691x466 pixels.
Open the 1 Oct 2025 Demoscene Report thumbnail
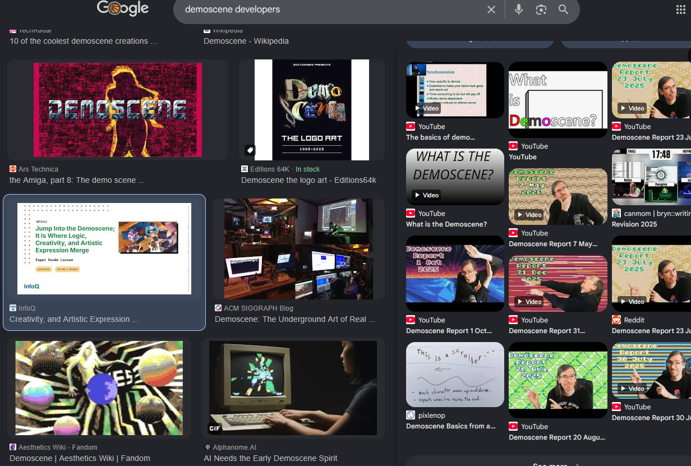tap(455, 274)
